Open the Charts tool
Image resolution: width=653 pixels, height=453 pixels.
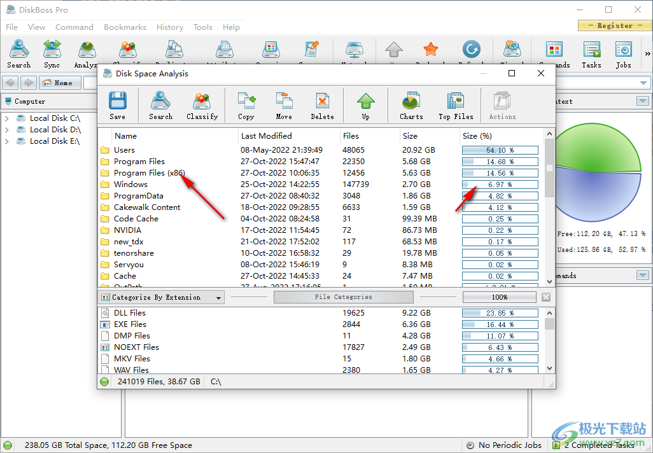click(x=411, y=106)
